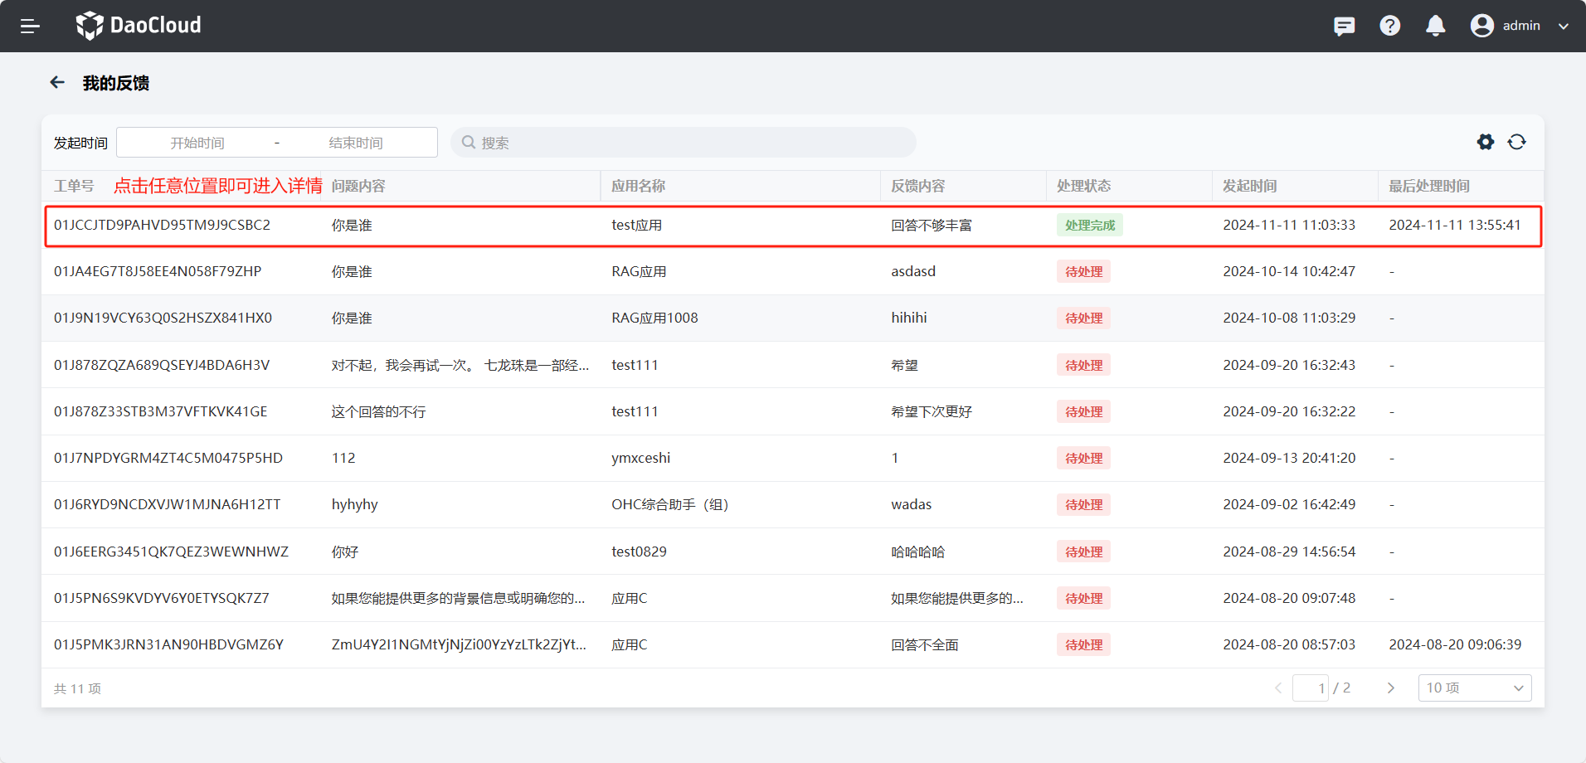Screen dimensions: 1586x763
Task: Click the 结束时间 end date field
Action: [x=355, y=143]
